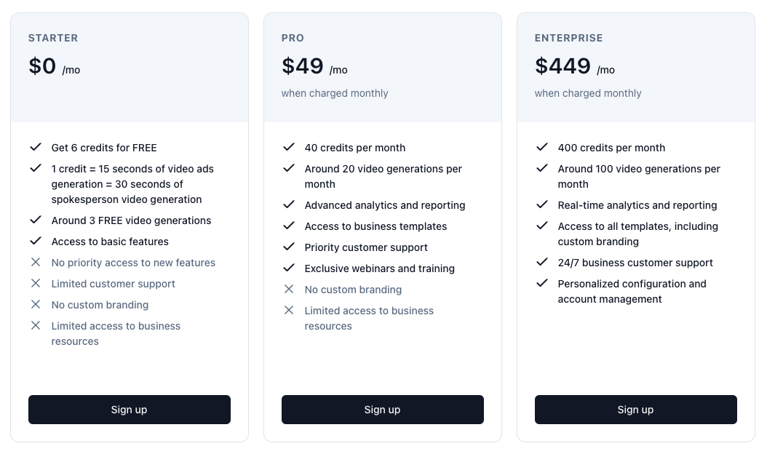This screenshot has height=454, width=767.
Task: Click the X next to 'Limited access to business resources' in Pro
Action: click(289, 310)
